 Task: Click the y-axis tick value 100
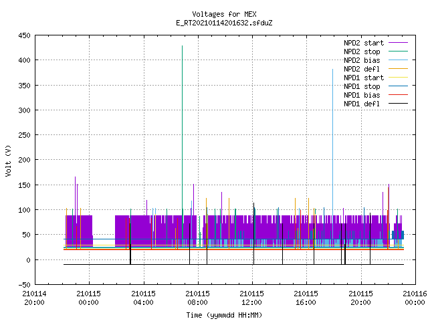[x=24, y=210]
